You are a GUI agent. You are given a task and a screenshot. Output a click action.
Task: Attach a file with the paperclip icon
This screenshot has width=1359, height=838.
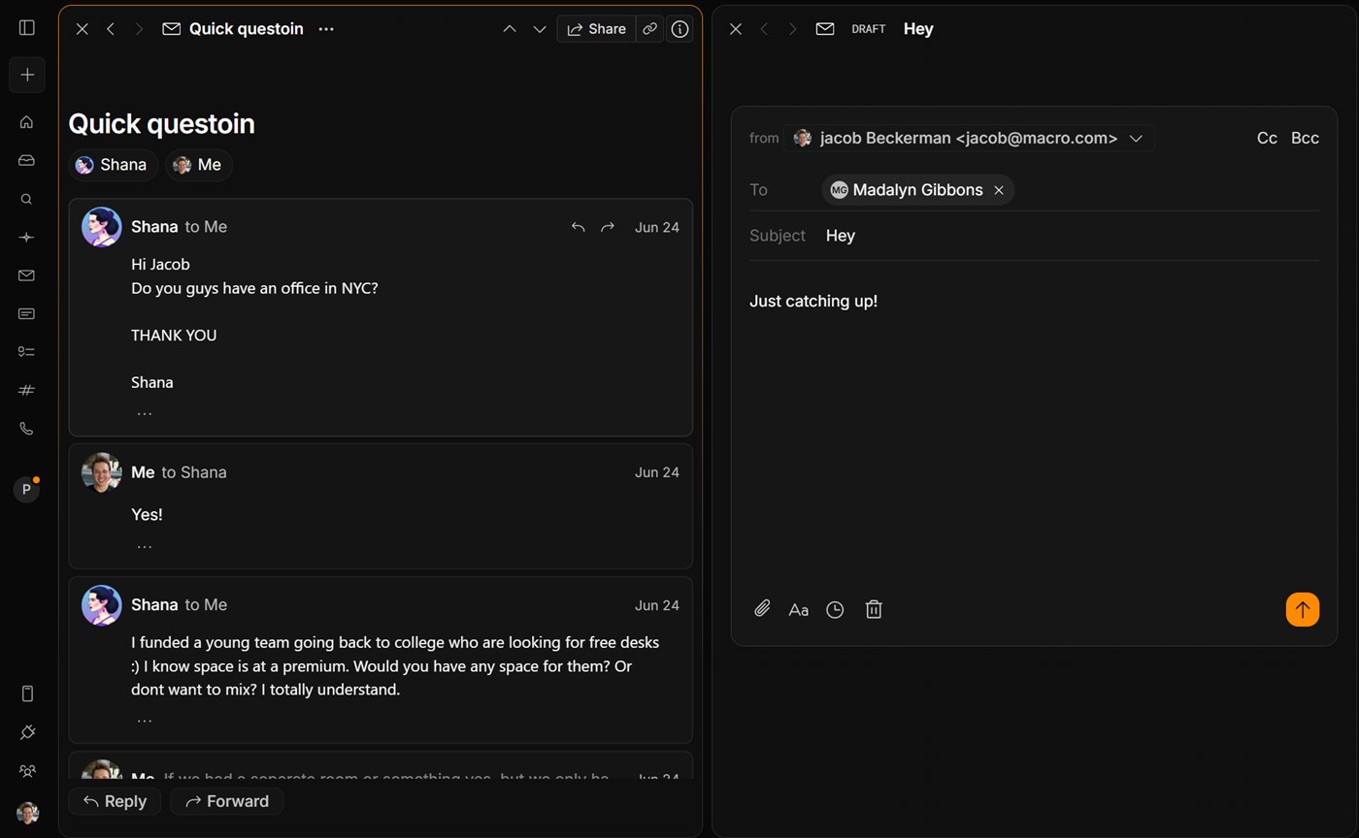pyautogui.click(x=763, y=609)
